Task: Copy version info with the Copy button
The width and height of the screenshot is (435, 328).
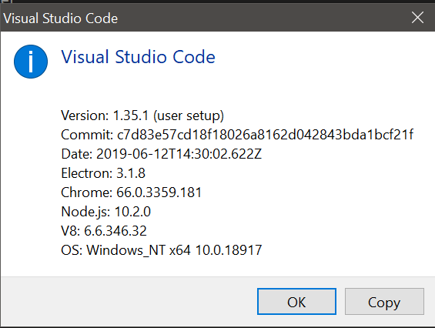Action: 384,301
